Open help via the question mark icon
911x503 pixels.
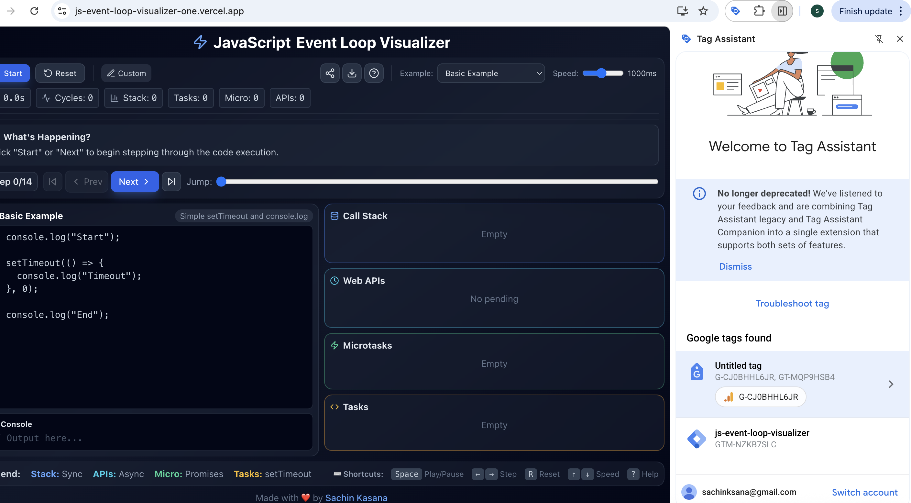(x=374, y=73)
